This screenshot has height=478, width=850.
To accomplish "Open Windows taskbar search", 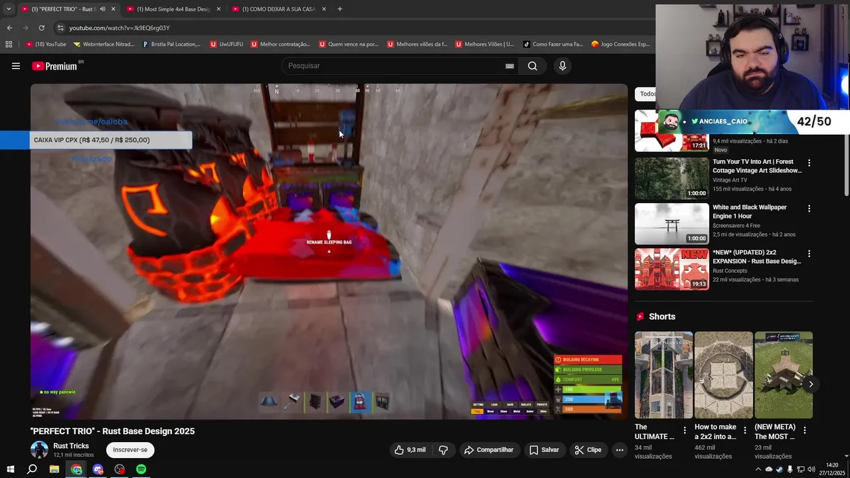I will (x=32, y=469).
